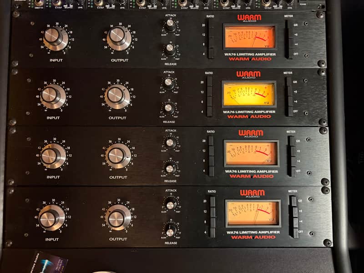Set meter to GR on the top WA76
The width and height of the screenshot is (364, 273).
tap(290, 25)
